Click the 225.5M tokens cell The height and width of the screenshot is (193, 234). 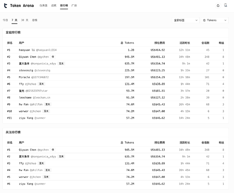[x=130, y=70]
